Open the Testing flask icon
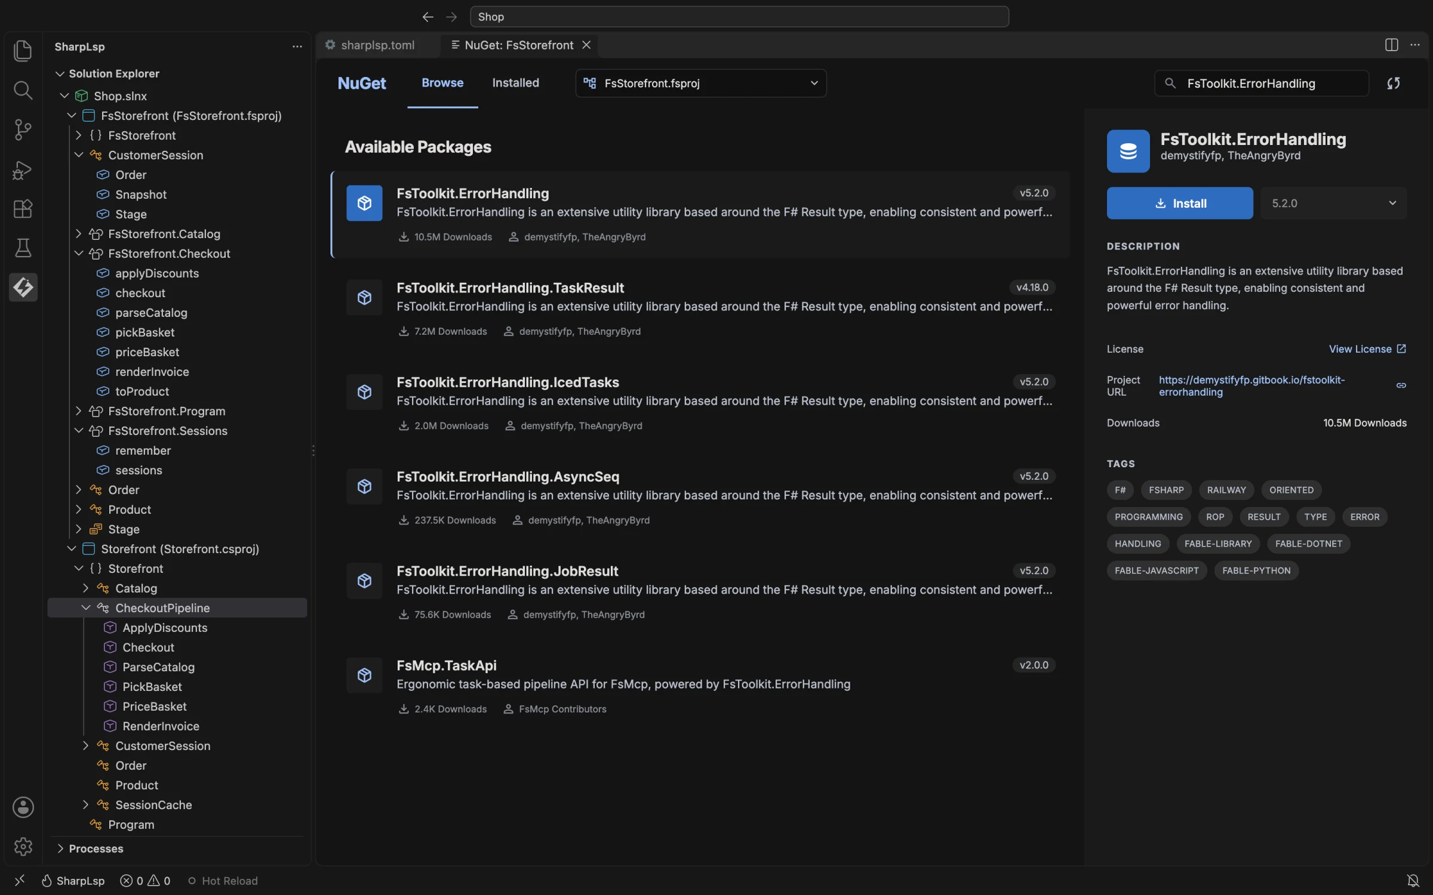 click(x=23, y=248)
